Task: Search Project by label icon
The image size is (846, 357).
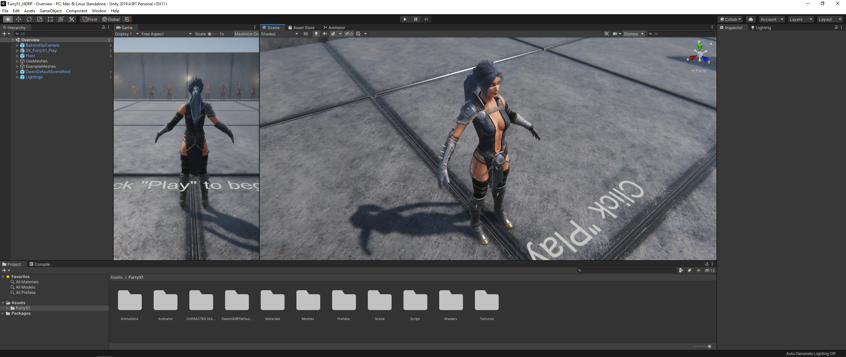Action: pos(690,270)
